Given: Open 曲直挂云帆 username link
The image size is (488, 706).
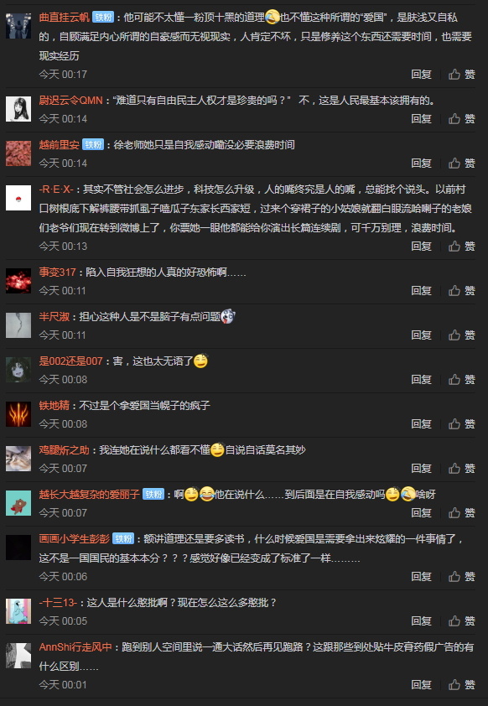Looking at the screenshot, I should [64, 18].
